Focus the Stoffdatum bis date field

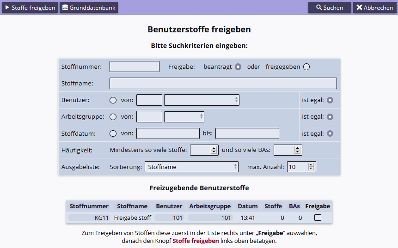[x=247, y=133]
